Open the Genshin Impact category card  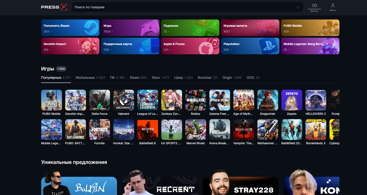coord(70,46)
